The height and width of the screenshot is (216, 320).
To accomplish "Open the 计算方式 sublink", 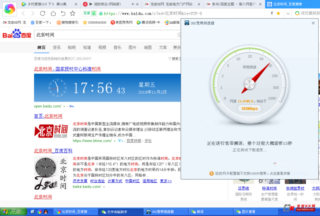I will 115,181.
